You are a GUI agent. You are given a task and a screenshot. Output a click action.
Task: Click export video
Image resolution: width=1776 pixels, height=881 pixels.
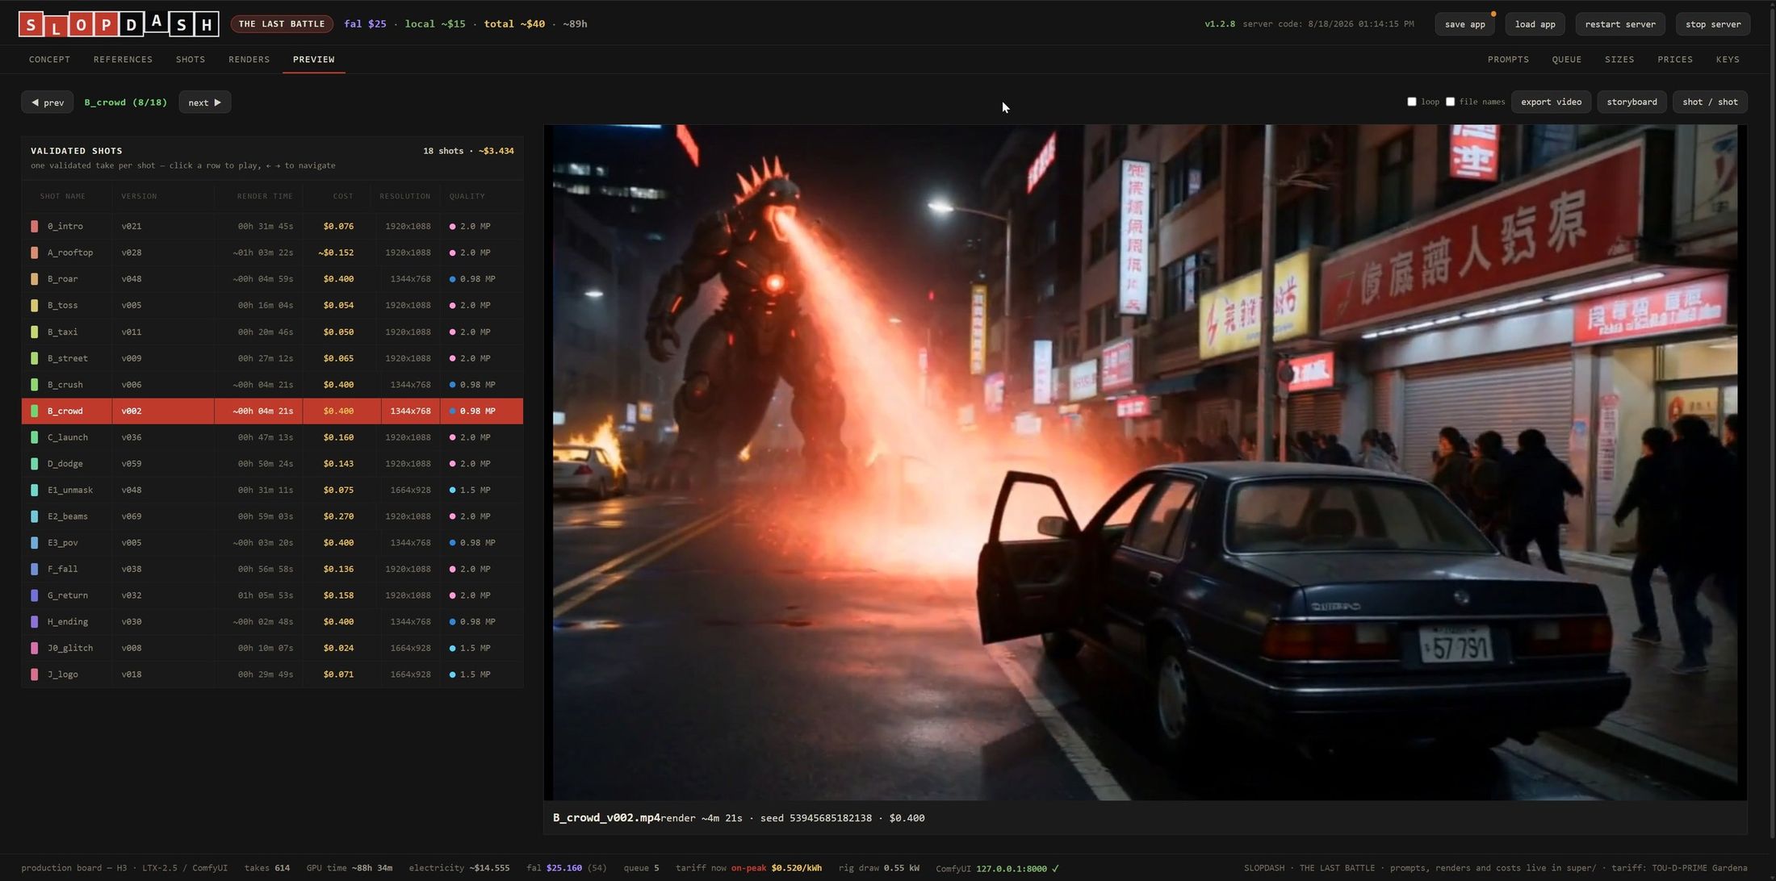pyautogui.click(x=1551, y=102)
